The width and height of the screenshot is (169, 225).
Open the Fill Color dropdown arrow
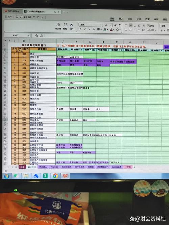(107, 30)
